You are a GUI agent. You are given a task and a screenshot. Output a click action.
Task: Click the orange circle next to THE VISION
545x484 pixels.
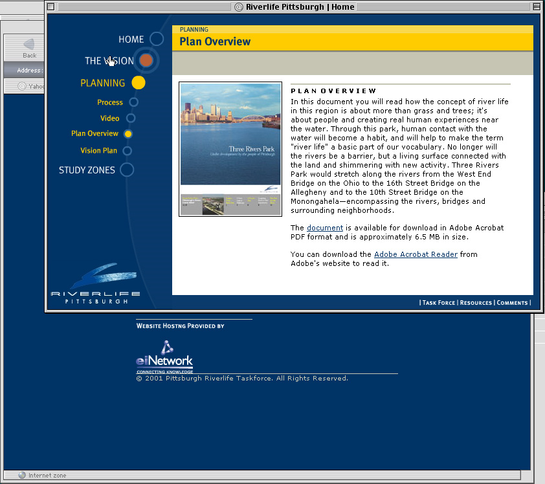pyautogui.click(x=146, y=61)
